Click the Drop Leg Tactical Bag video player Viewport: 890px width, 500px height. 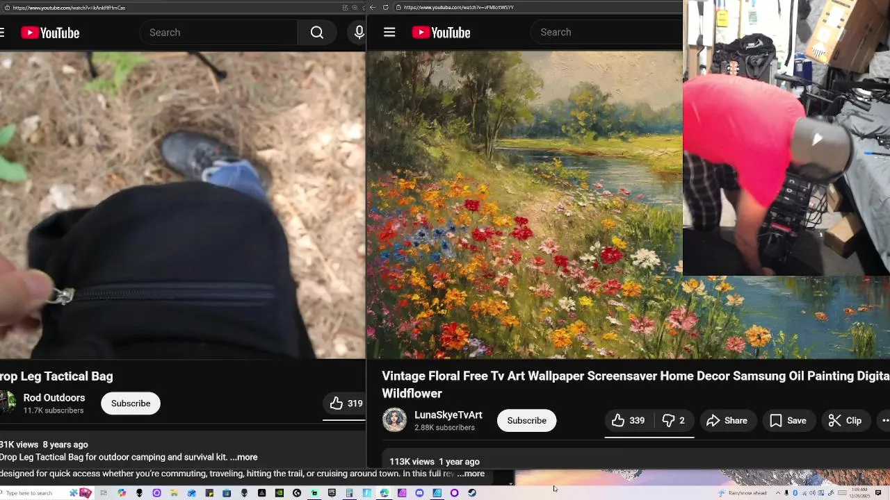click(182, 205)
